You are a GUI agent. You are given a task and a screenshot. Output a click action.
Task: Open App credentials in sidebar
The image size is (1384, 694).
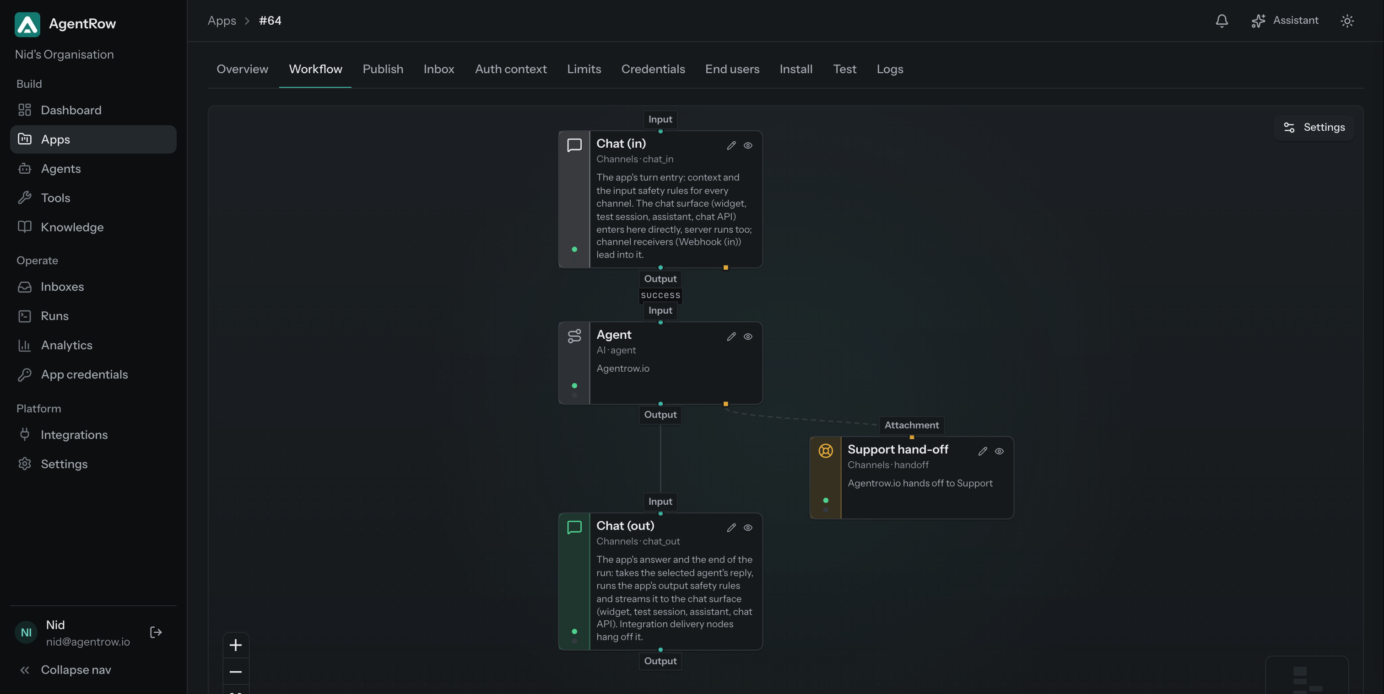click(93, 374)
